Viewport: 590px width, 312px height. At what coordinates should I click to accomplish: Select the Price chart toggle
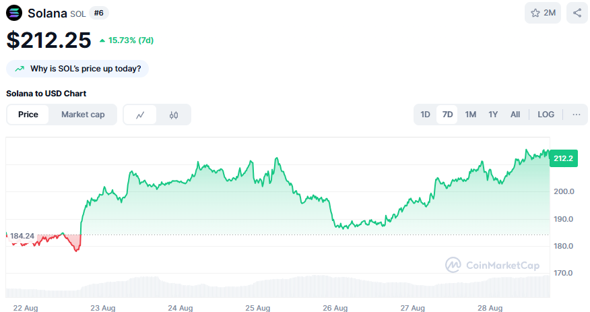[28, 115]
